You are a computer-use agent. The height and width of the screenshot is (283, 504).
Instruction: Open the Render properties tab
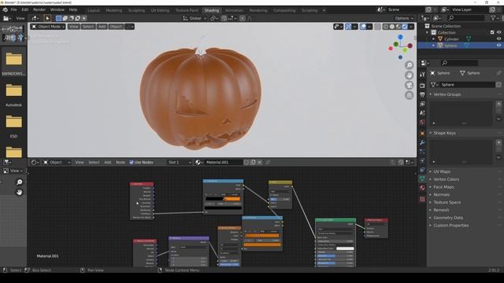point(422,86)
